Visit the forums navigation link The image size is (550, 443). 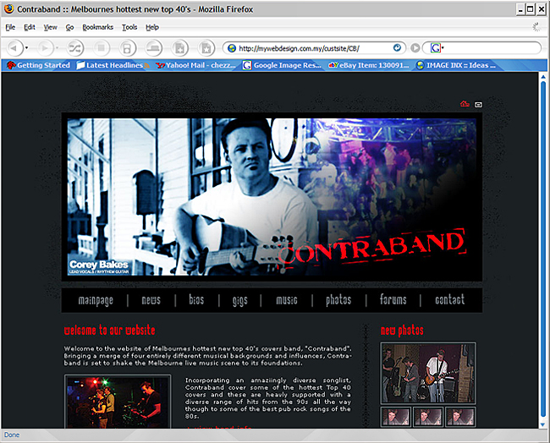[393, 300]
